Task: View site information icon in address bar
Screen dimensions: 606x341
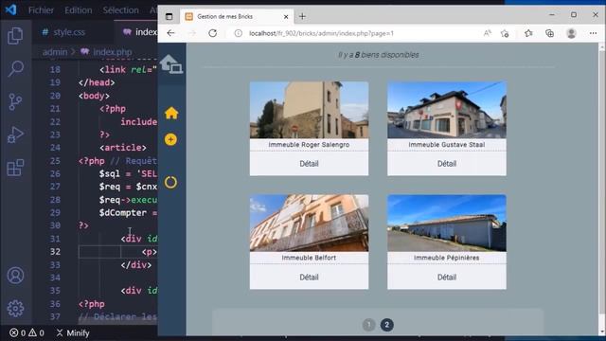Action: pyautogui.click(x=239, y=33)
